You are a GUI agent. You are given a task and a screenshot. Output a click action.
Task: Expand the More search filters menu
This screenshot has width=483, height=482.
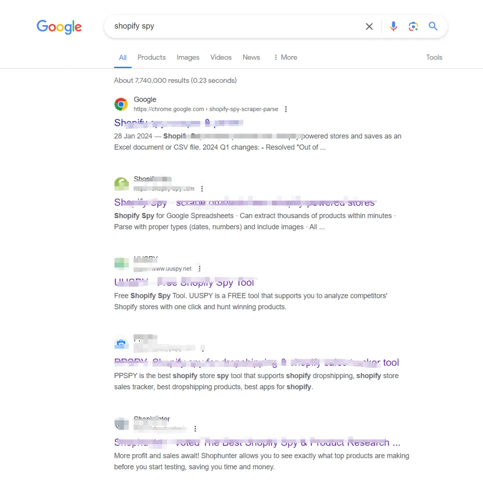coord(285,57)
